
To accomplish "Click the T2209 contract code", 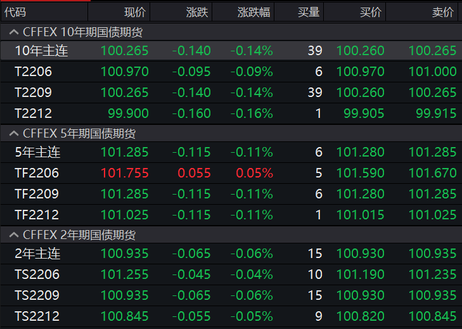I will click(33, 93).
